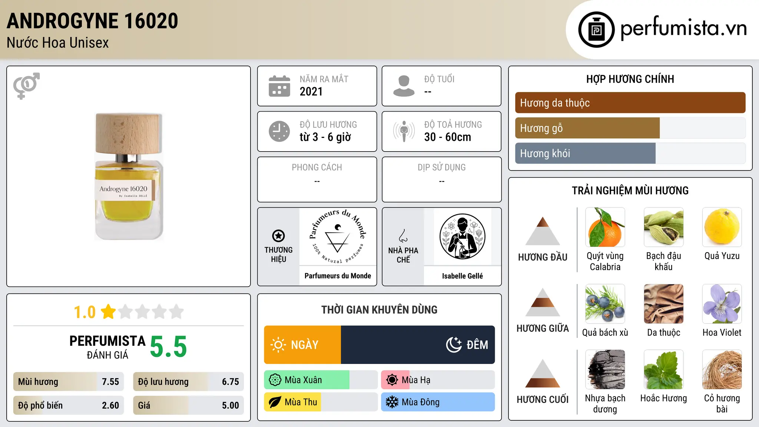This screenshot has height=427, width=759.
Task: Click the longevity value từ 3 - 6 giờ
Action: [x=325, y=137]
